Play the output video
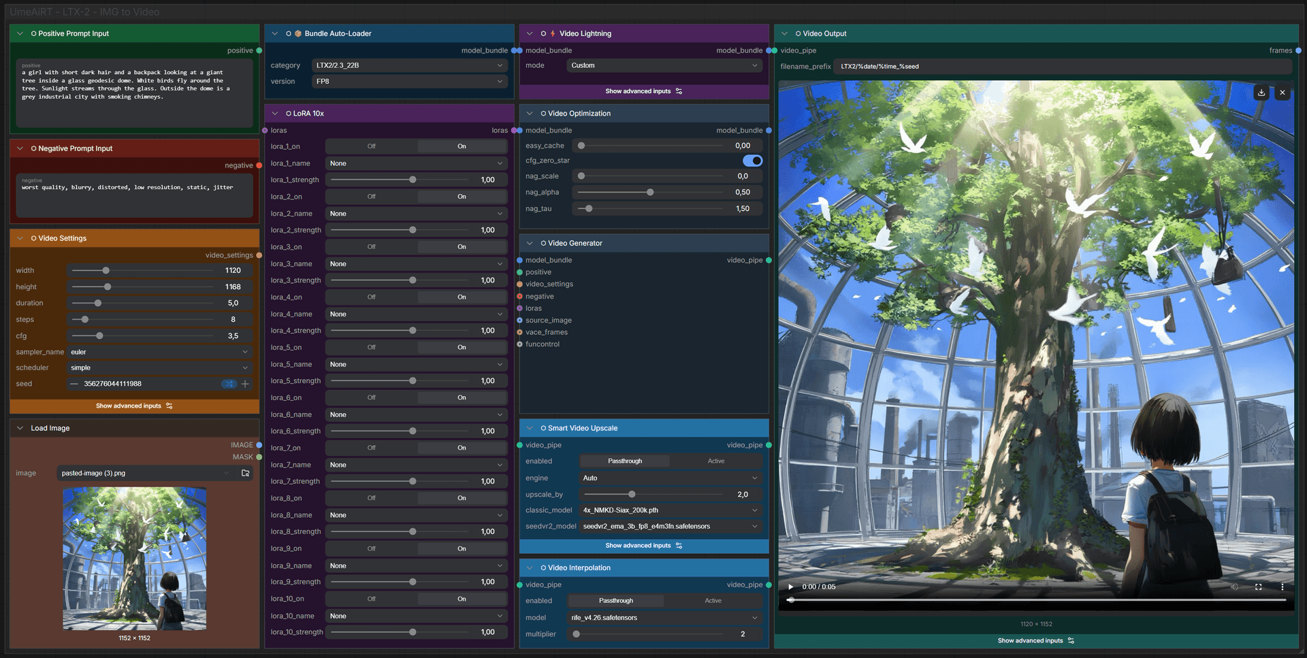Screen dimensions: 1307x658 pos(790,587)
